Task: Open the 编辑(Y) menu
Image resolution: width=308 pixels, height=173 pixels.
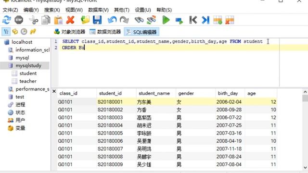Action: tap(31, 10)
